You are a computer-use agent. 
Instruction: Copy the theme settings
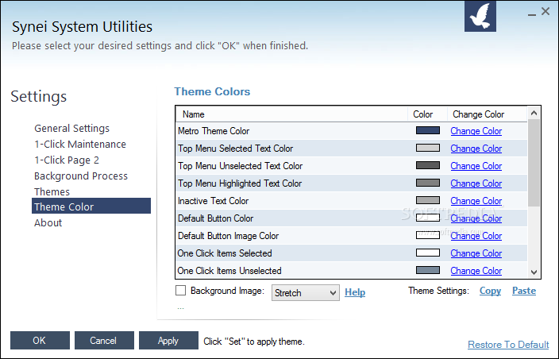pyautogui.click(x=490, y=291)
